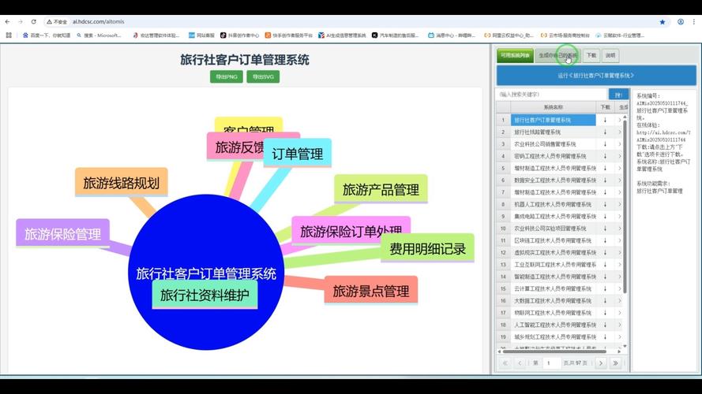Click download arrow for row 4 密码工程技术人员
The width and height of the screenshot is (702, 394).
coord(606,156)
